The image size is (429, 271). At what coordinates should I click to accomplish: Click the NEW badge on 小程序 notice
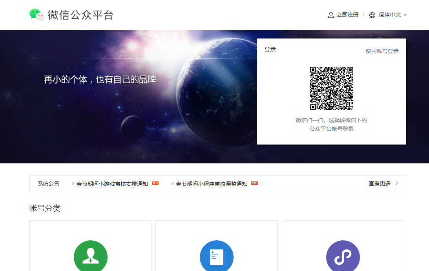pos(254,183)
